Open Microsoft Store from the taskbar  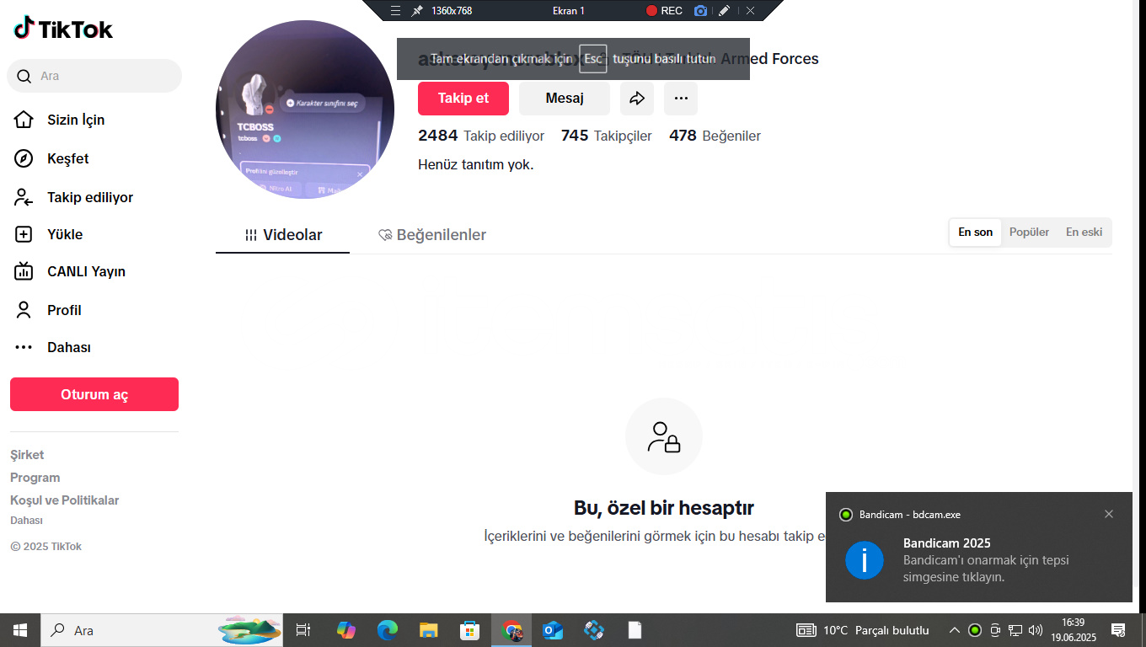point(470,630)
